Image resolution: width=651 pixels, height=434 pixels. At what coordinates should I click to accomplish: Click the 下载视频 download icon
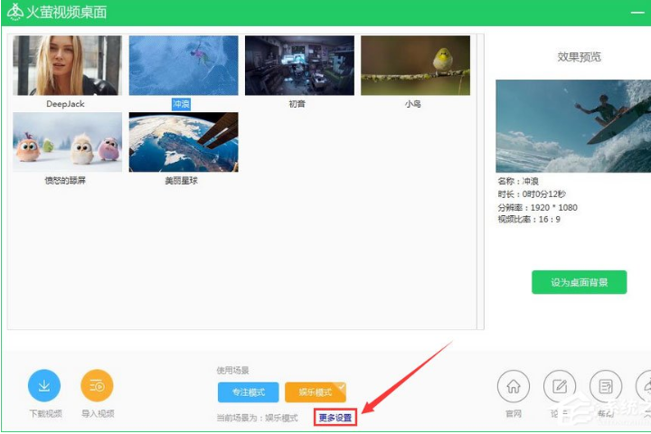(44, 386)
